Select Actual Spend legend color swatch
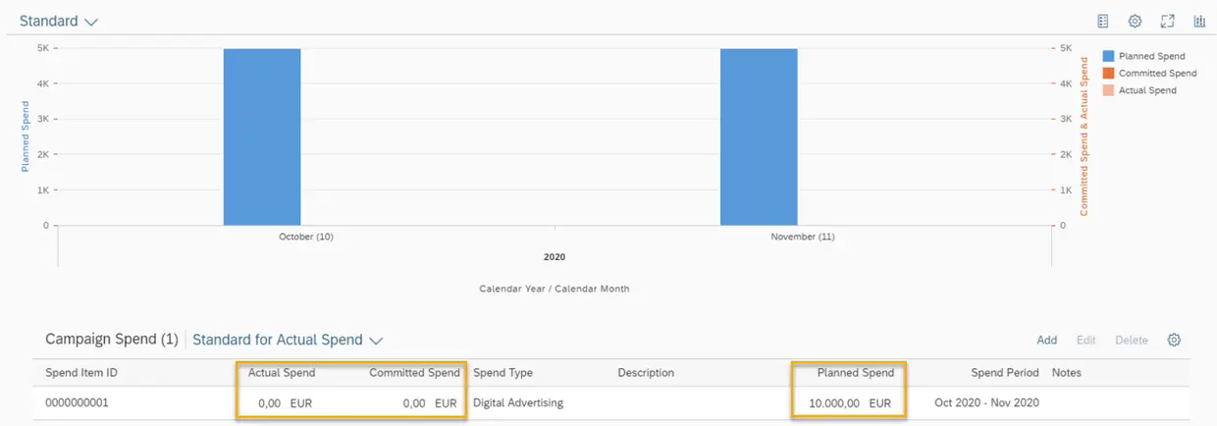 tap(1108, 90)
